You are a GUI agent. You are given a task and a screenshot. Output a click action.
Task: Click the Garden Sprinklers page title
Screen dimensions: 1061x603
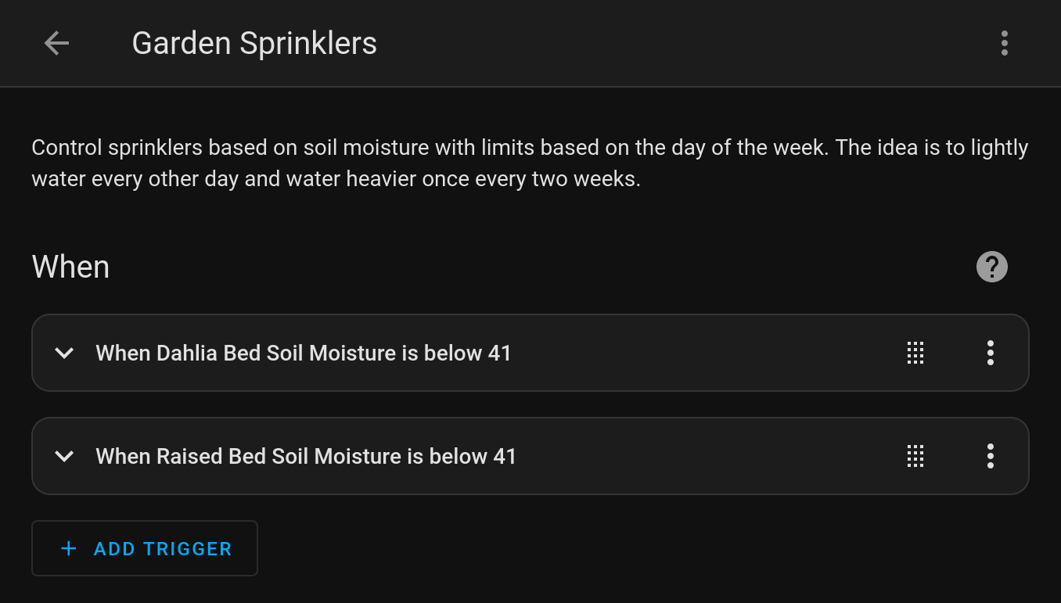[x=254, y=43]
